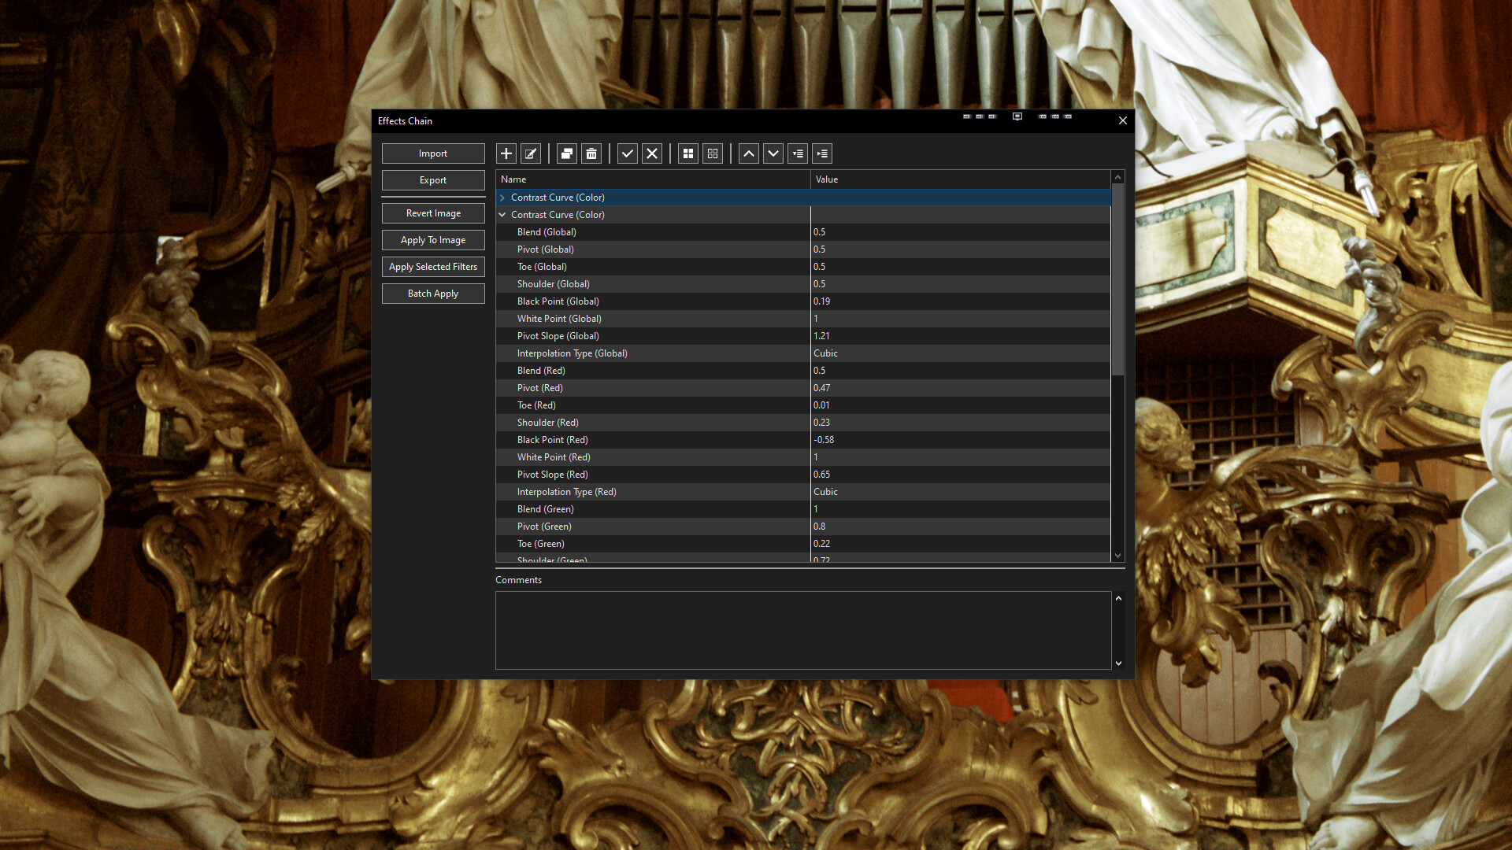Screen dimensions: 1512x850
Task: Click the 0.19 value of Black Point (Global)
Action: point(821,301)
